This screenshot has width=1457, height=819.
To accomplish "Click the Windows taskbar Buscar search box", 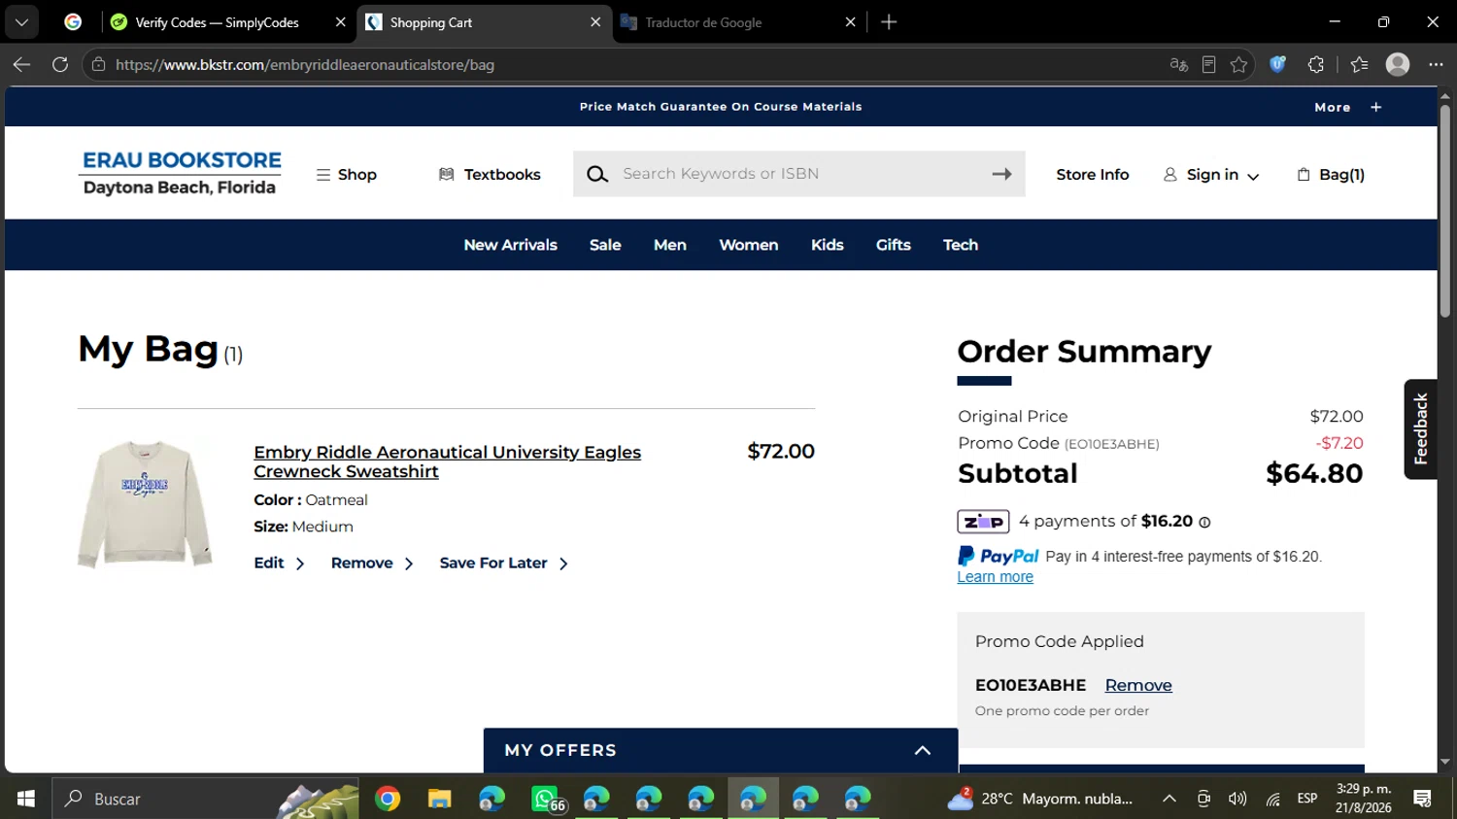I will [x=205, y=799].
